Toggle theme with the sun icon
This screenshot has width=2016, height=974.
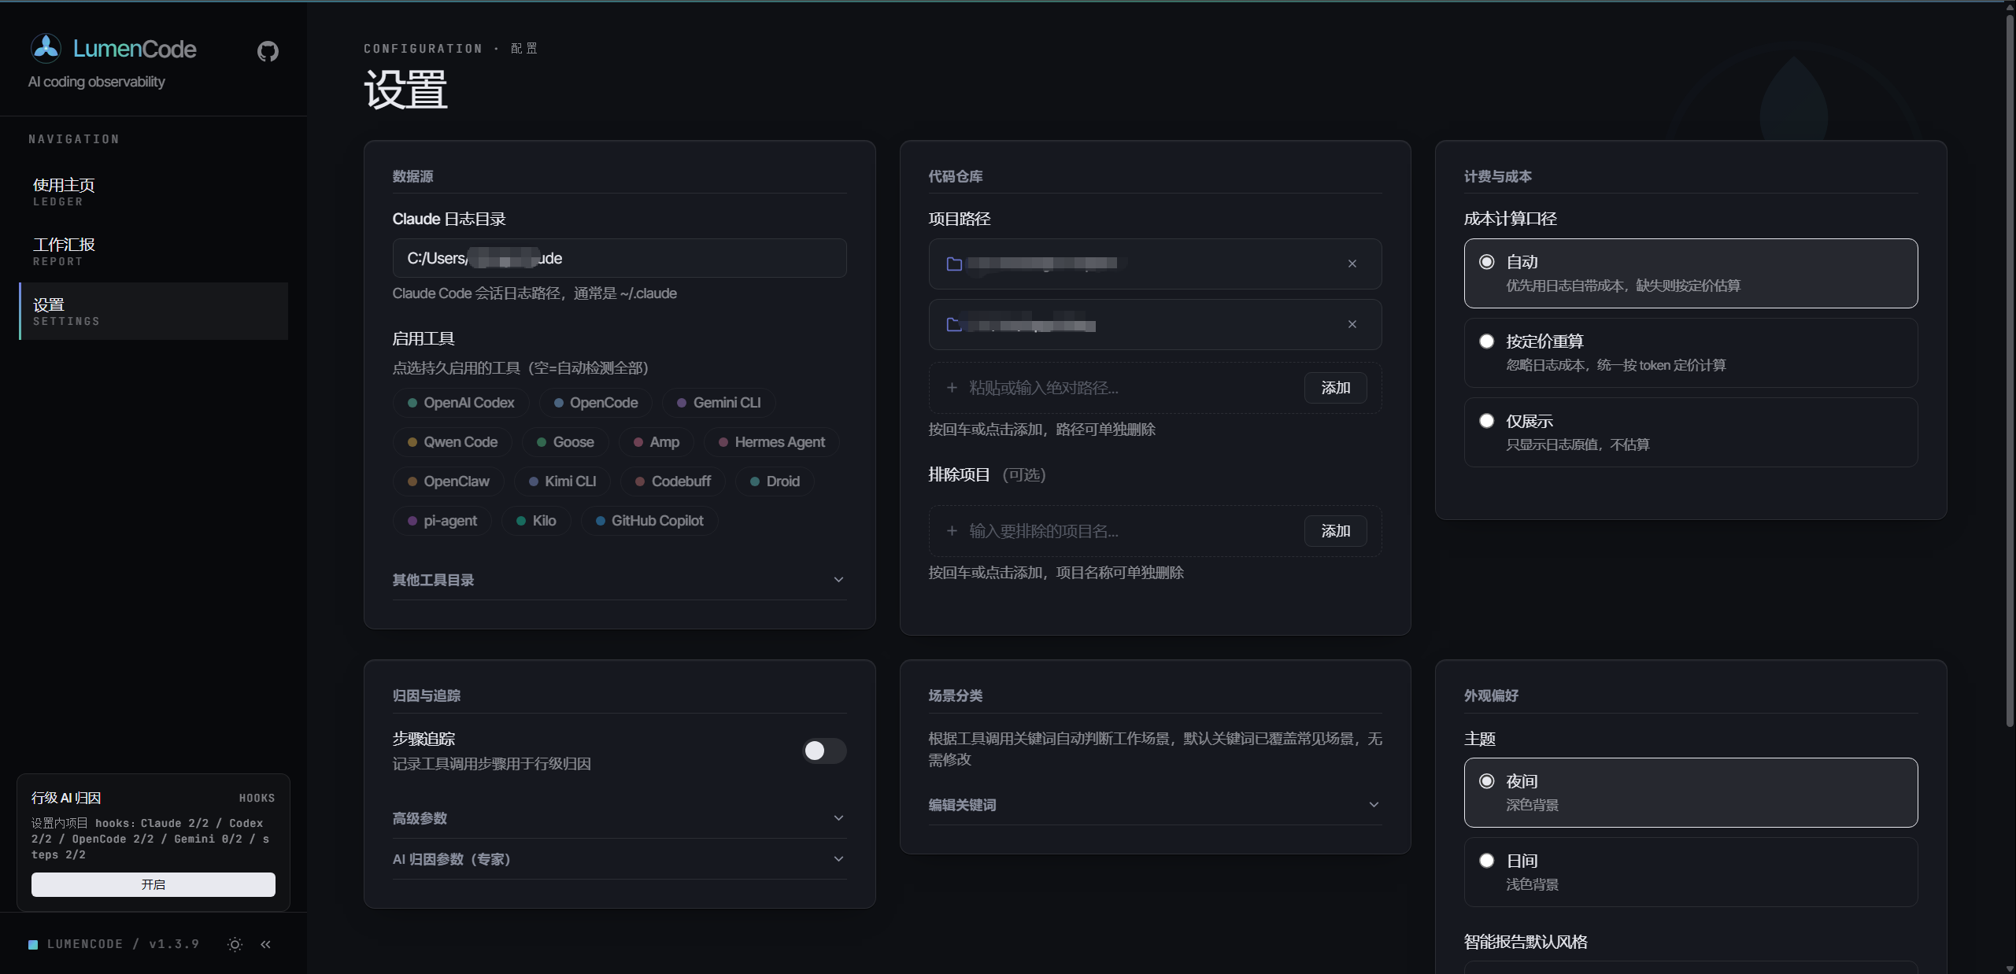coord(235,944)
